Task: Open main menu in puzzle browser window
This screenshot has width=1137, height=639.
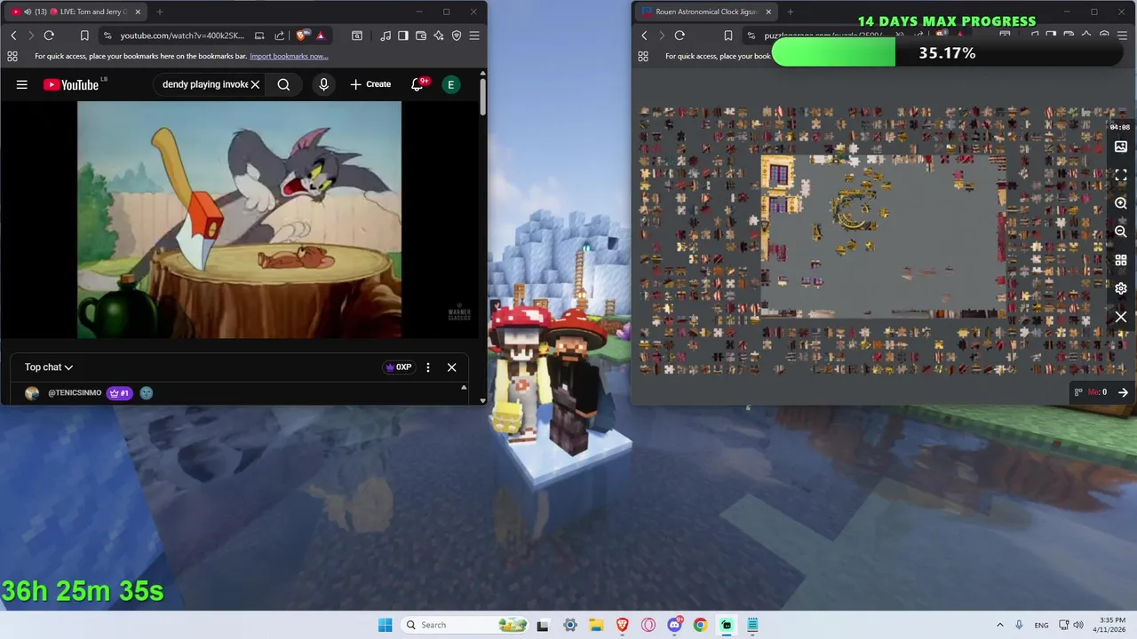Action: [1122, 35]
